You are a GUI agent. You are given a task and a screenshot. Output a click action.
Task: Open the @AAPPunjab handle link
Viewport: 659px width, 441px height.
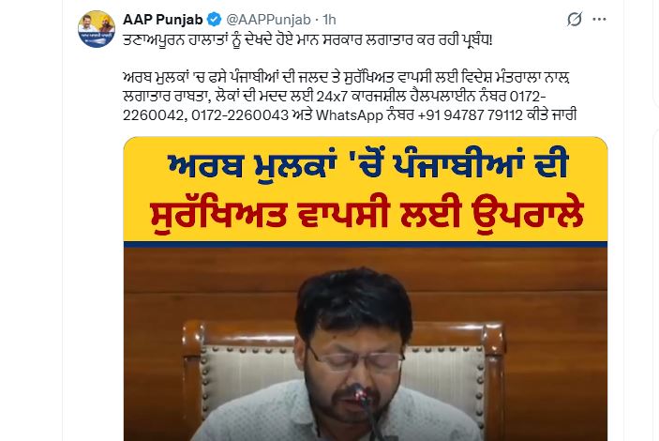coord(268,20)
